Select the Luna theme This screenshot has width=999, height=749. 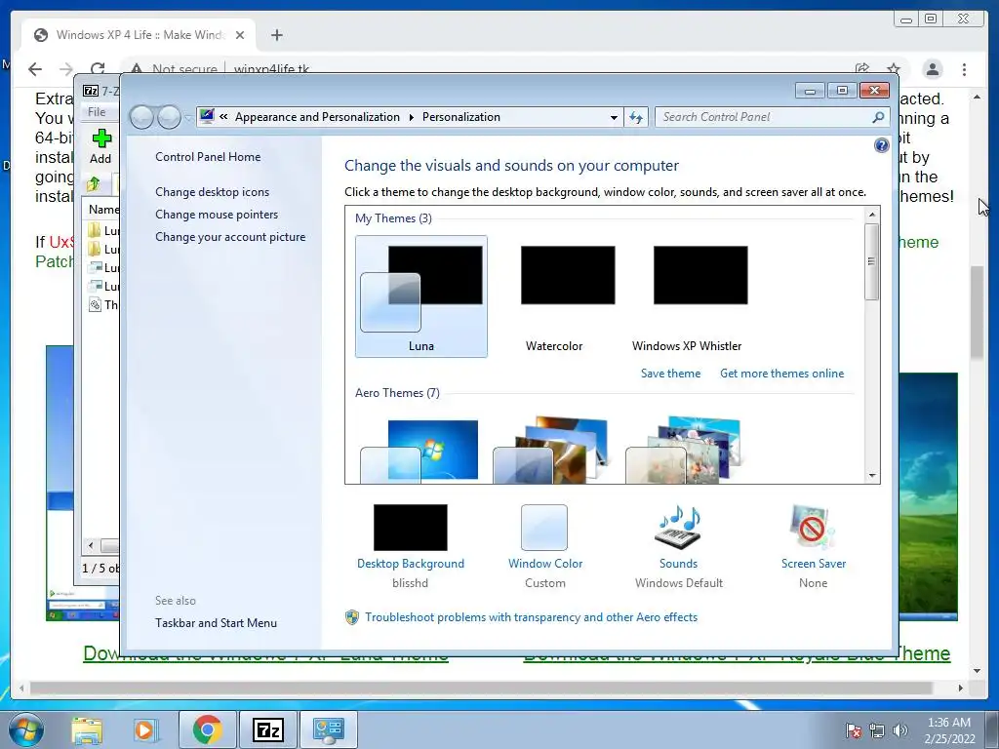click(x=421, y=296)
